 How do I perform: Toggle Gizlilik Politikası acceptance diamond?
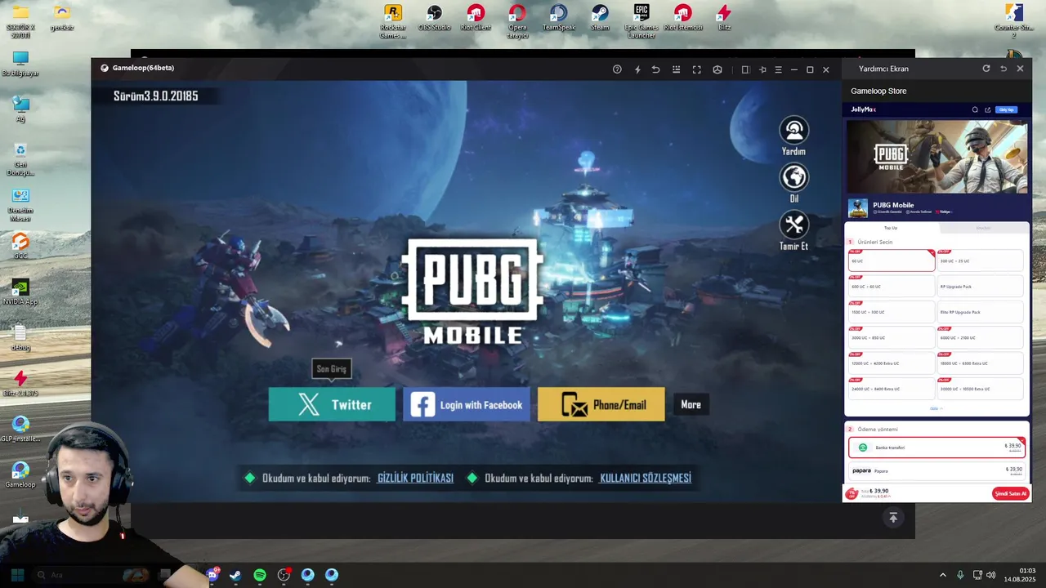[x=250, y=478]
